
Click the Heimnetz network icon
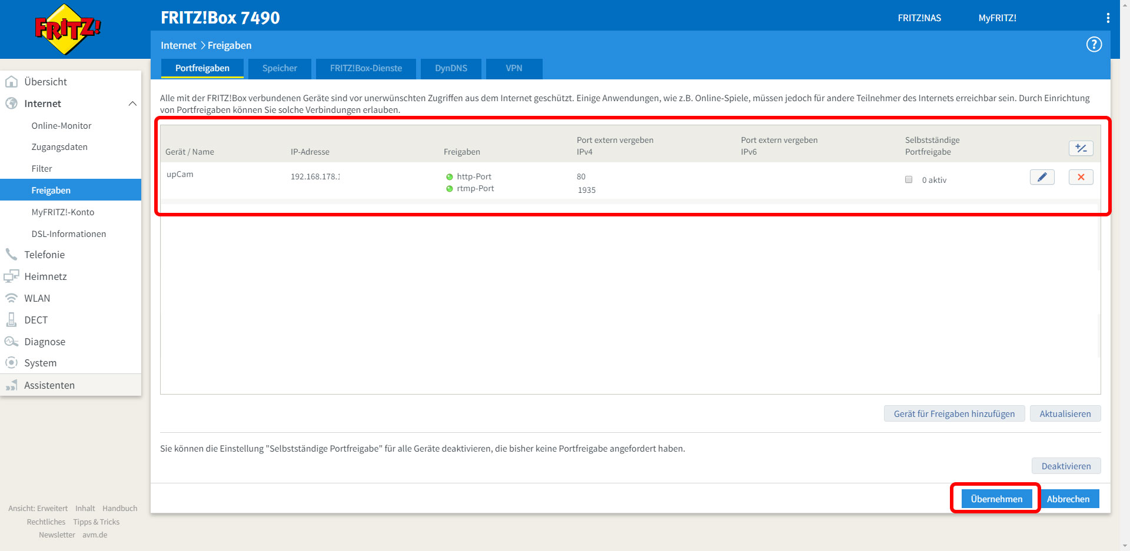coord(11,276)
